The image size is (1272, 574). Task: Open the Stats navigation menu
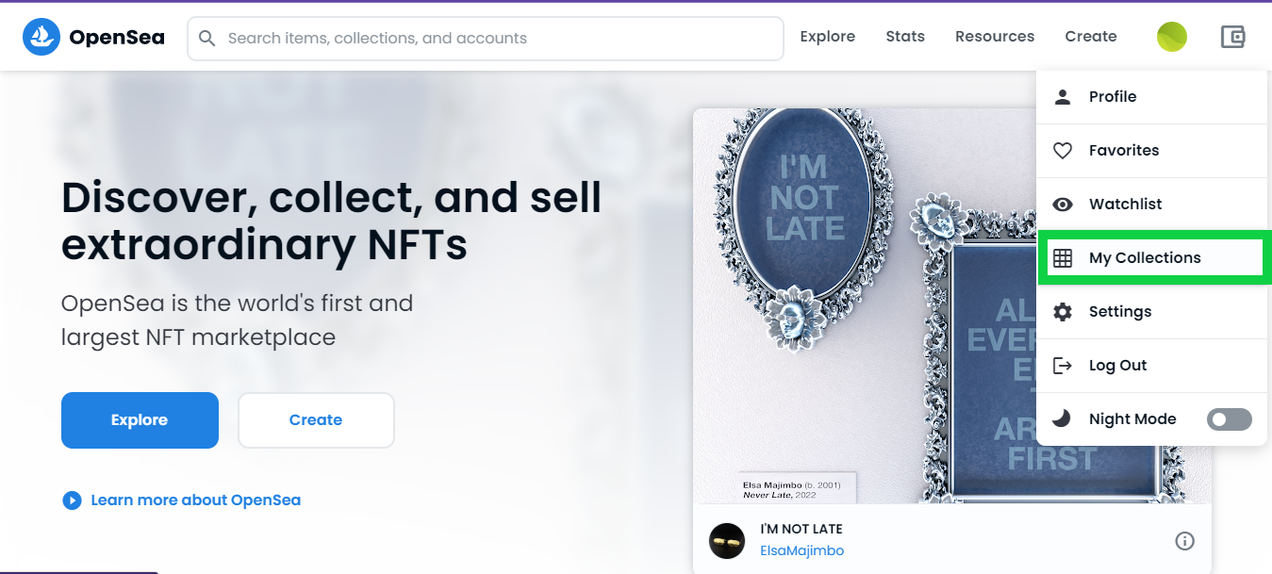(905, 37)
